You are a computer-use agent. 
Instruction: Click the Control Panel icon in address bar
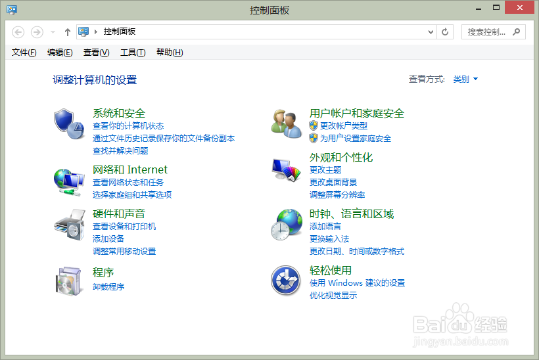pos(83,32)
